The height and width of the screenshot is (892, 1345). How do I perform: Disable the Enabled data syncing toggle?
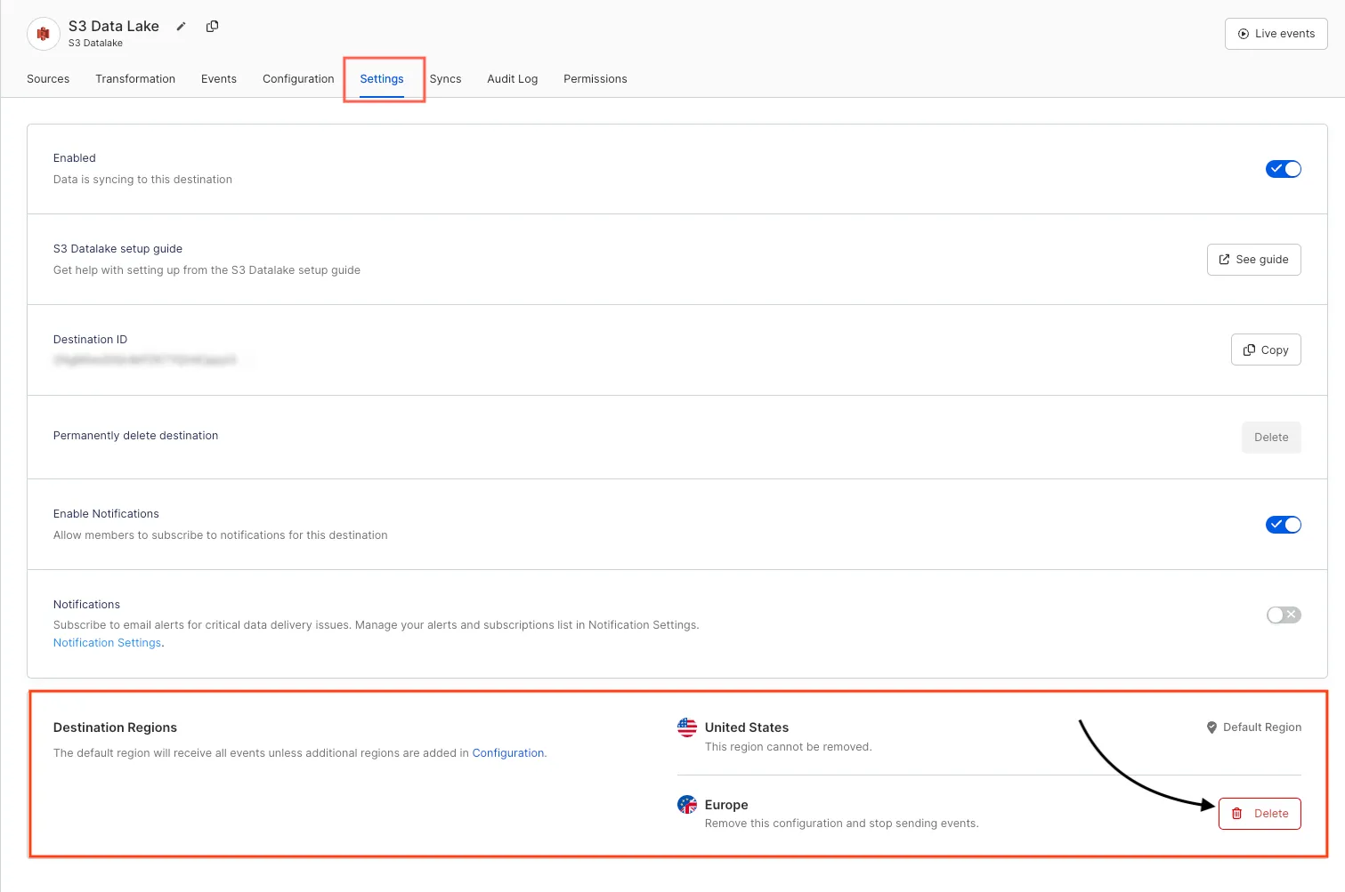[x=1284, y=169]
